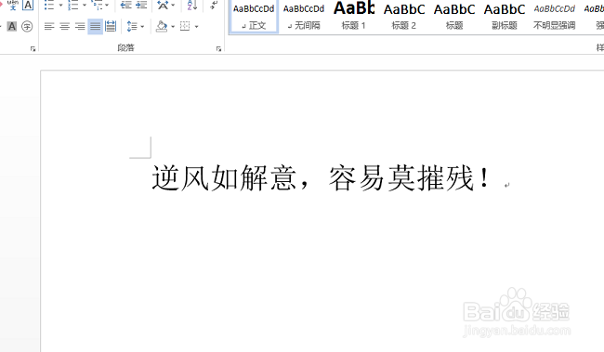Expand the Asian Layout dropdown arrow
This screenshot has width=604, height=352.
point(173,6)
